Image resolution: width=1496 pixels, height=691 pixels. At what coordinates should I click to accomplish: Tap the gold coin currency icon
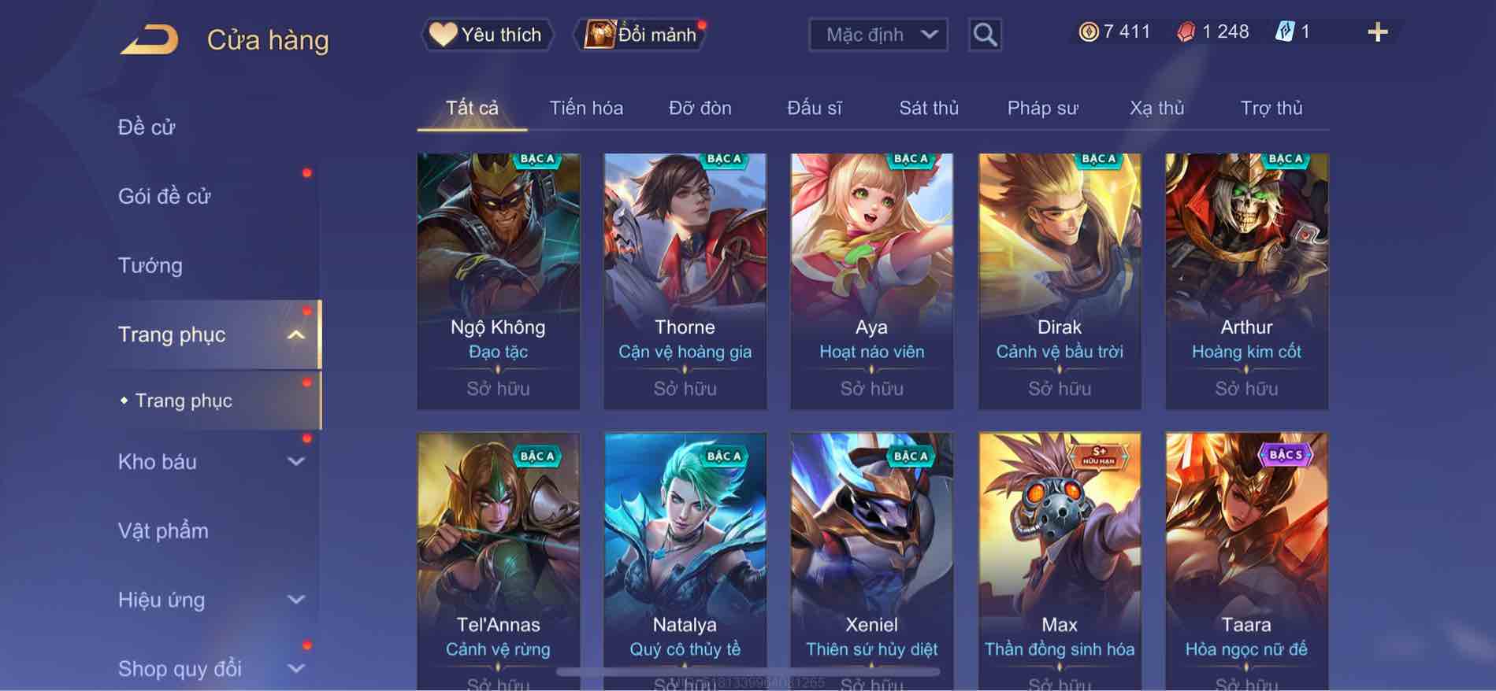[x=1089, y=32]
